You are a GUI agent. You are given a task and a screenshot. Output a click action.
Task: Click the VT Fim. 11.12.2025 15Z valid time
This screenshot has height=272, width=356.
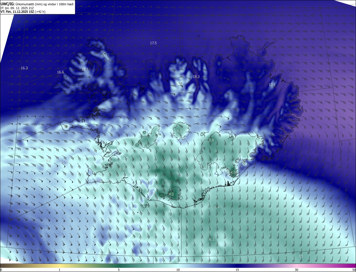pyautogui.click(x=23, y=12)
